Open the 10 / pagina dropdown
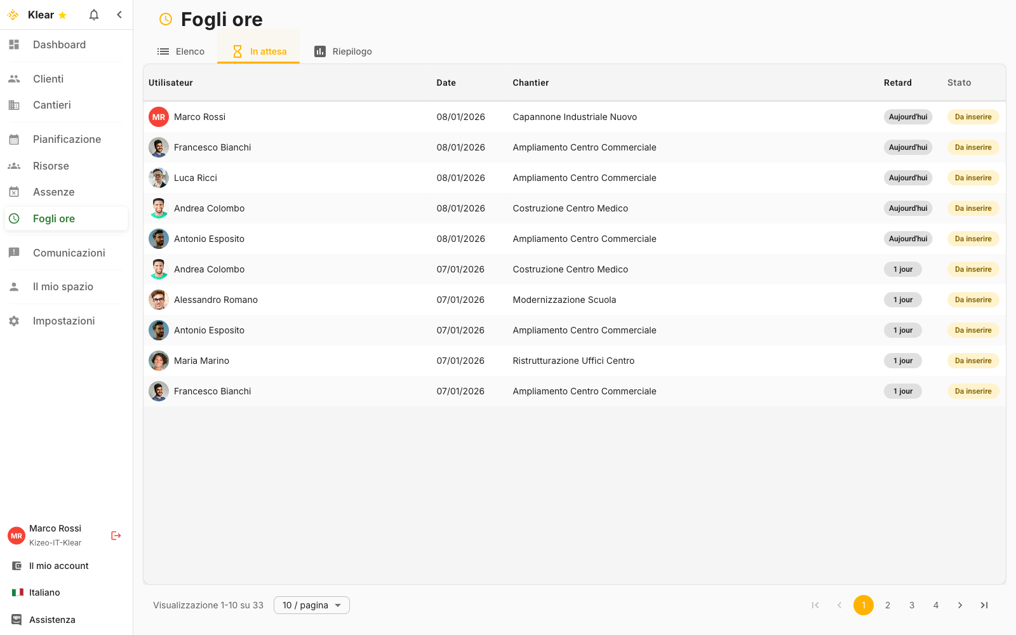 pyautogui.click(x=312, y=605)
